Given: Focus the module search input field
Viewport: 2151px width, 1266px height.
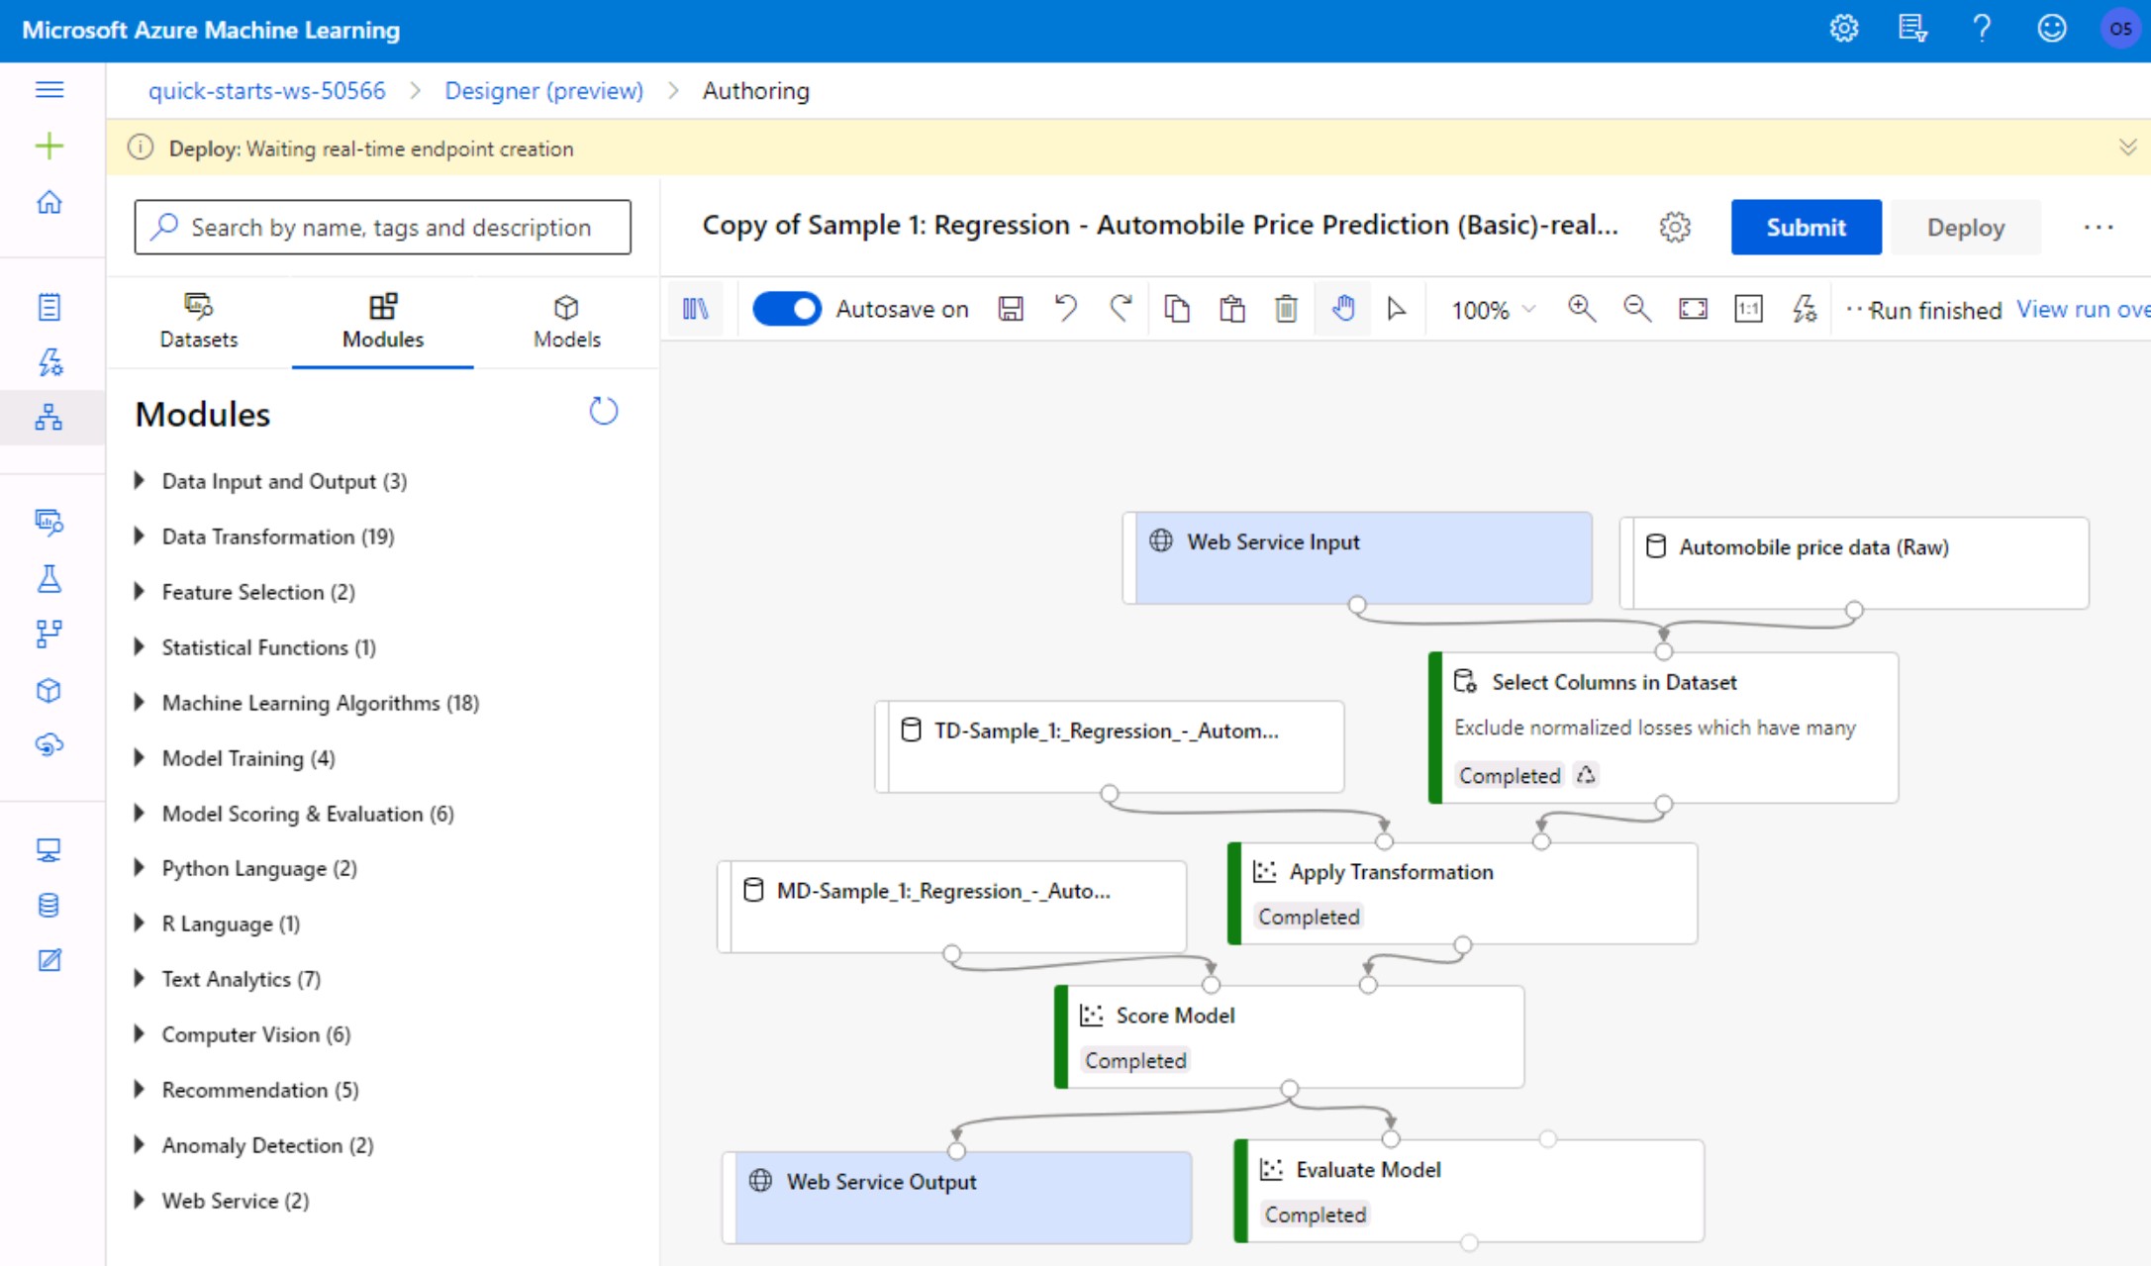Looking at the screenshot, I should click(383, 227).
